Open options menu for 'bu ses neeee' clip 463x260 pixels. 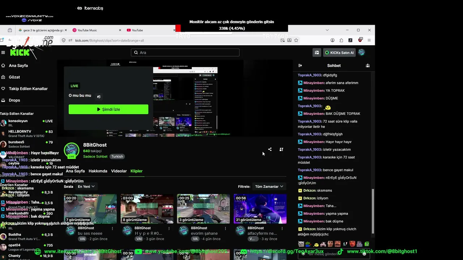[112, 228]
